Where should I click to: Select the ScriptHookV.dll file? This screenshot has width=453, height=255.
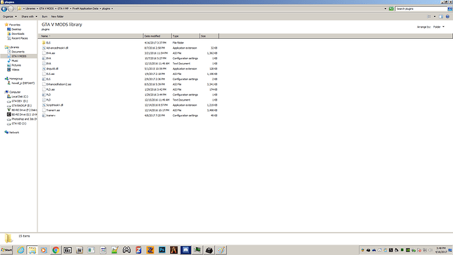pos(54,105)
